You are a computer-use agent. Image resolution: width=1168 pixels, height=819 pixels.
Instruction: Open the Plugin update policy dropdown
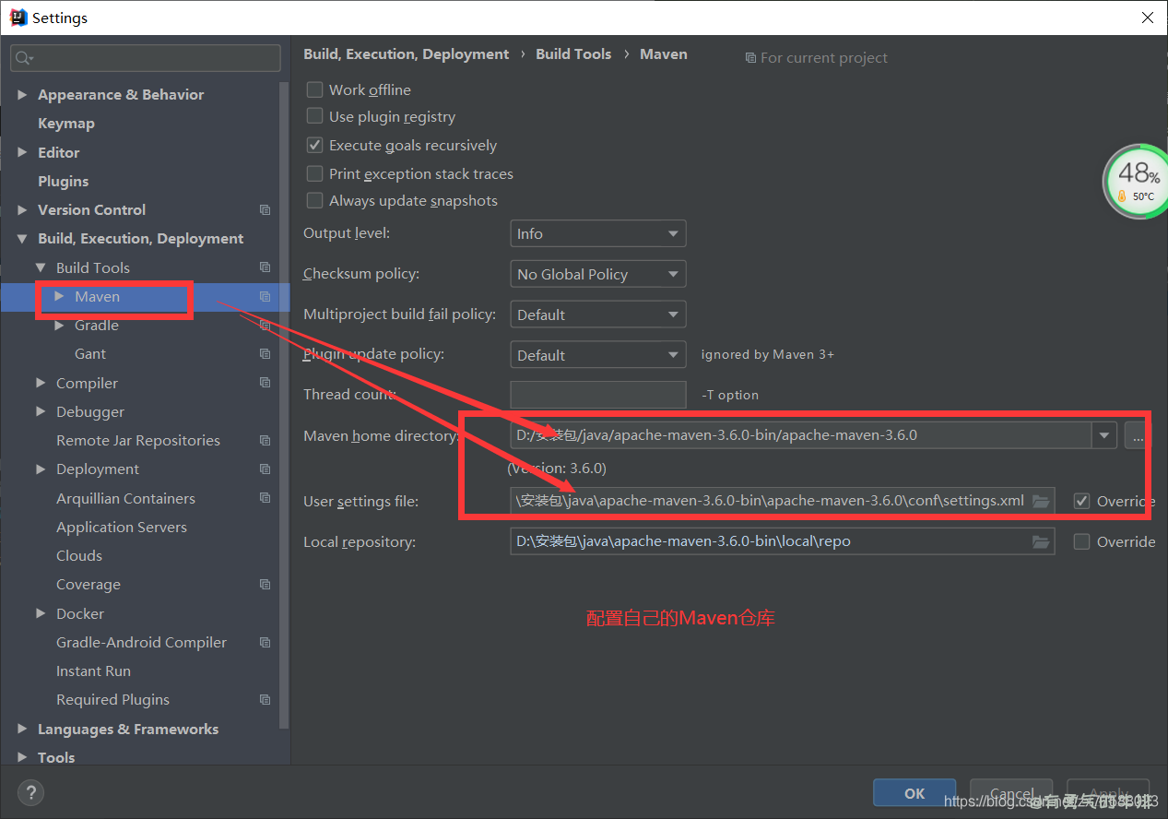coord(598,355)
